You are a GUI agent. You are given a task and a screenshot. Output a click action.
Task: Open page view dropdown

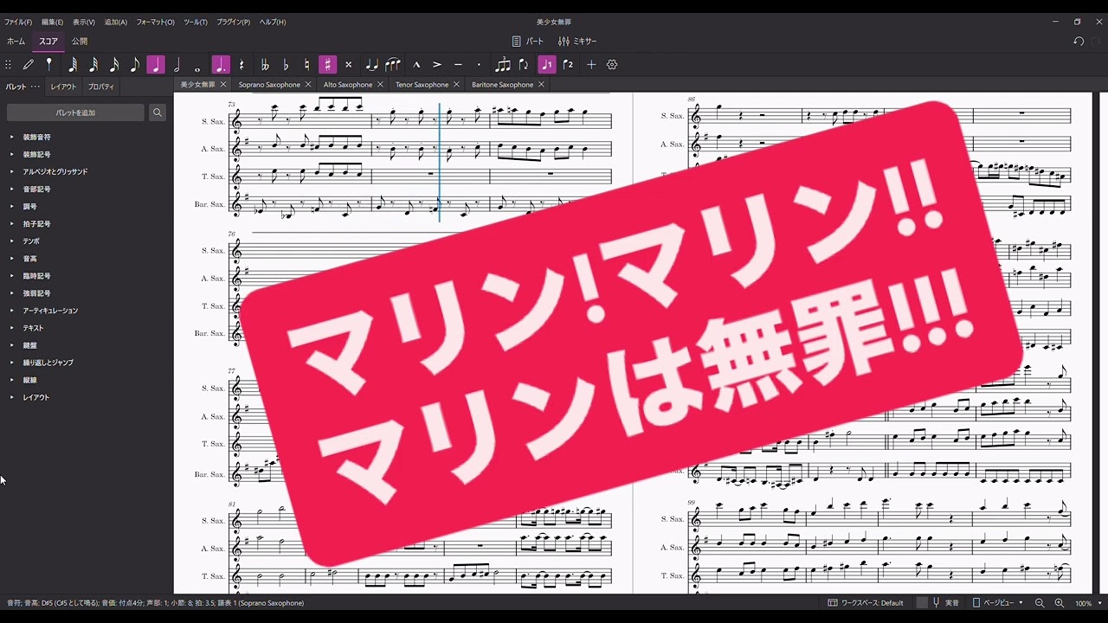(x=997, y=603)
